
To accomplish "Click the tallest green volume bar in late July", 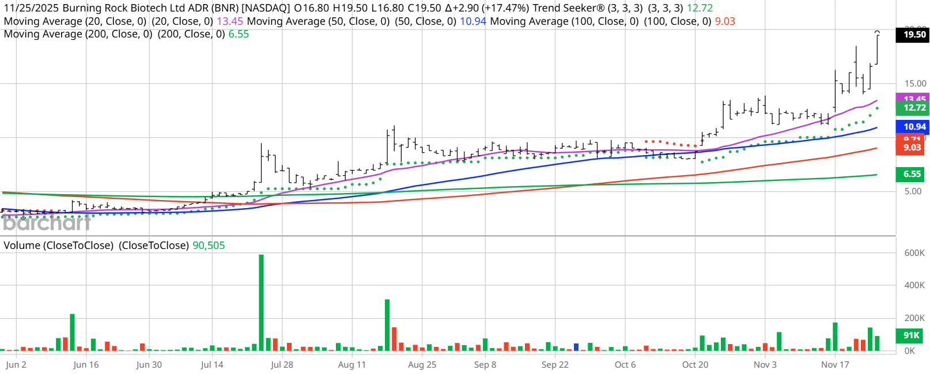I will point(261,303).
